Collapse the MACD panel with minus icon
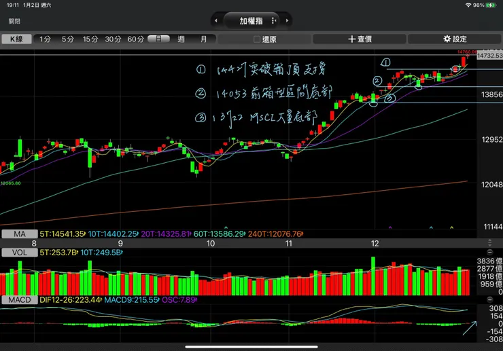This screenshot has width=503, height=351. tap(490, 299)
